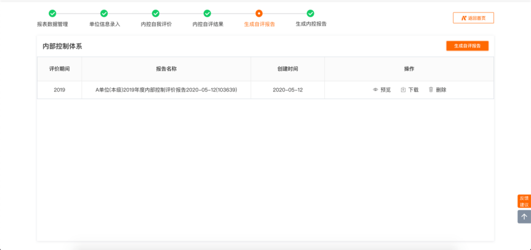Click the 内控自评结果 step checkmark icon
The image size is (531, 250).
tap(207, 14)
